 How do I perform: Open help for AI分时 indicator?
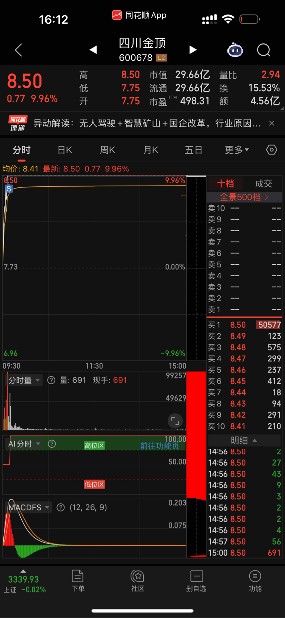(x=52, y=444)
